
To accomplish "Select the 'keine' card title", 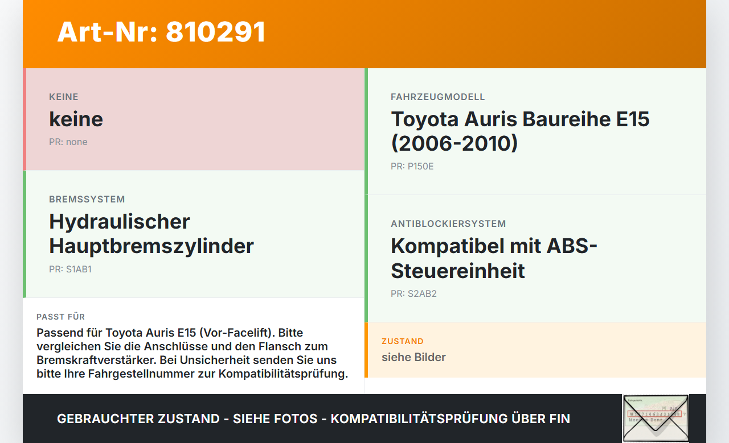I will (76, 119).
